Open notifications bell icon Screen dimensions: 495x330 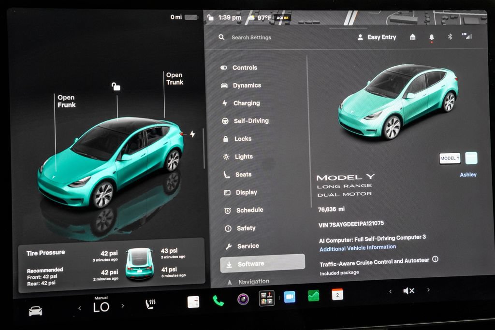(x=432, y=37)
